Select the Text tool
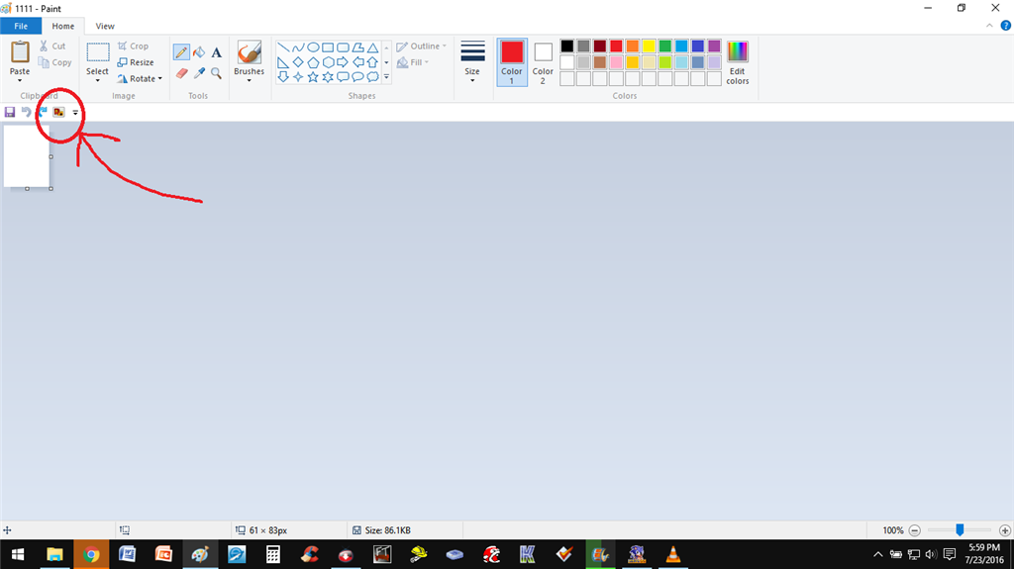The width and height of the screenshot is (1014, 569). point(216,52)
